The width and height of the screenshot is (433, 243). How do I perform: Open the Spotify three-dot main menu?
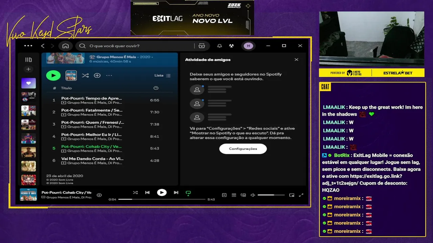tap(28, 46)
